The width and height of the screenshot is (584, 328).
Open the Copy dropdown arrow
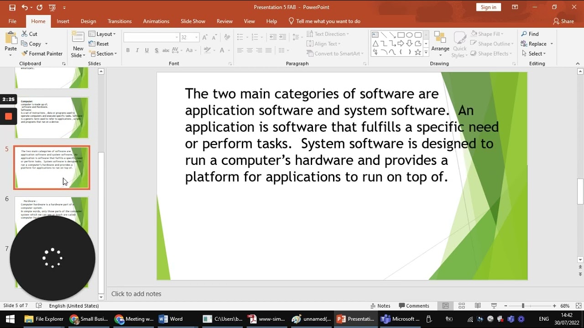tap(46, 44)
